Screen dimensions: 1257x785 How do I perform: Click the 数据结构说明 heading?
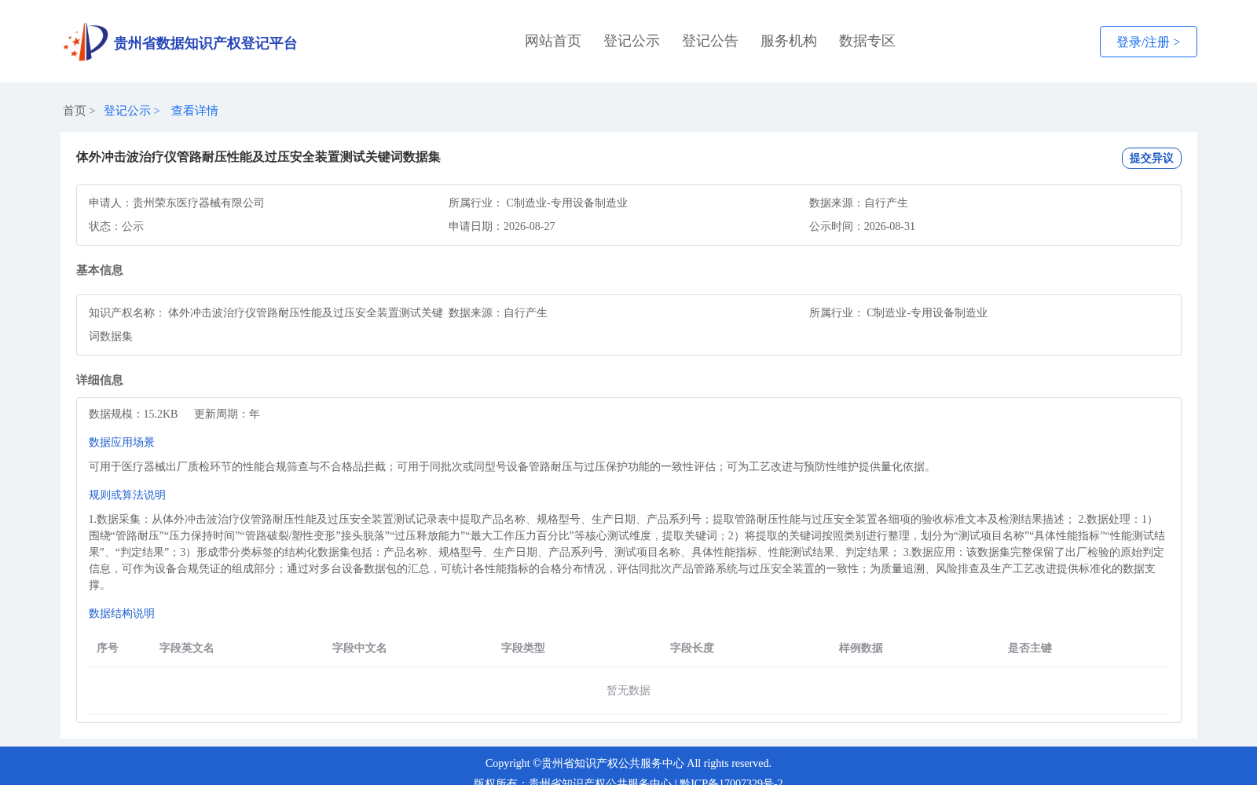[x=122, y=613]
